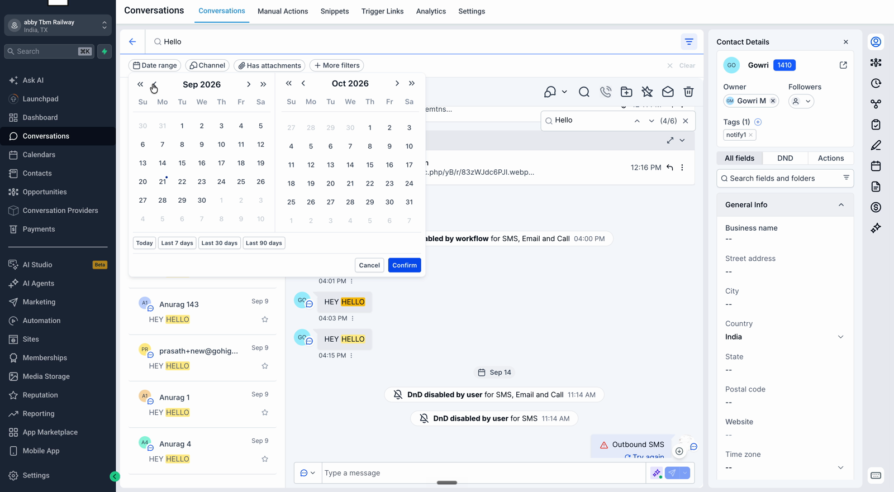
Task: Star the conversation using toolbar star icon
Action: 647,92
